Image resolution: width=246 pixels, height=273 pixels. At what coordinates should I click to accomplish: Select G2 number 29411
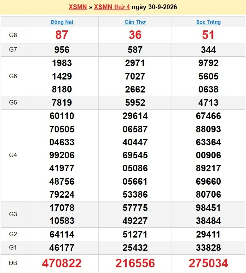pos(208,234)
